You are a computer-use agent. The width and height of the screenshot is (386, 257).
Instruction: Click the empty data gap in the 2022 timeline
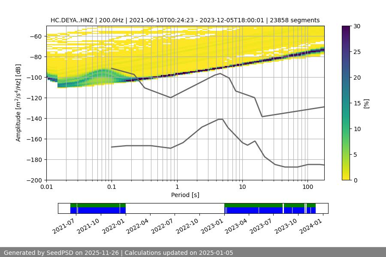pos(175,208)
